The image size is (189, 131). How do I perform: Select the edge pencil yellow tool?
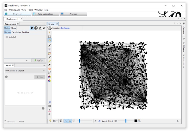50,61
